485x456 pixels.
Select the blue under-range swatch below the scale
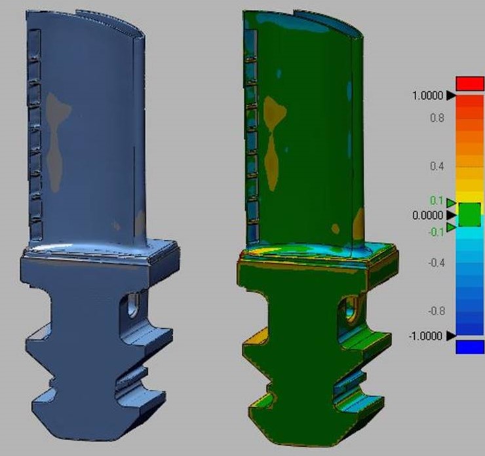[x=470, y=347]
